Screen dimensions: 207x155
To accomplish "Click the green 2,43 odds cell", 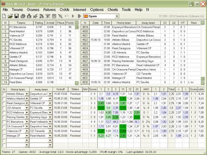I will coord(101,103).
